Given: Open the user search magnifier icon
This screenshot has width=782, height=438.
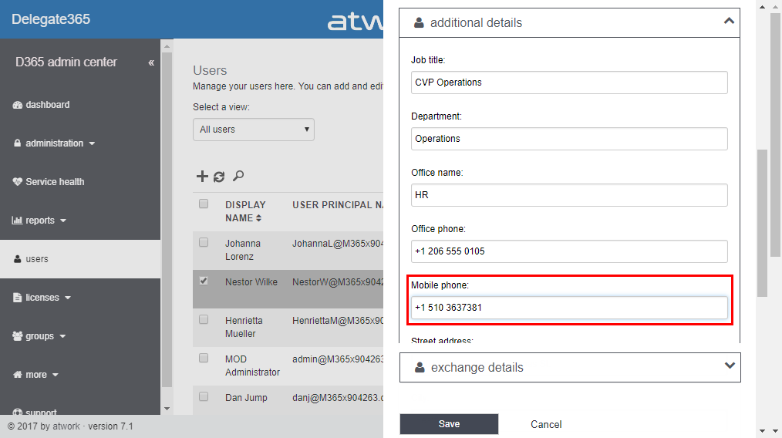Looking at the screenshot, I should [x=238, y=177].
